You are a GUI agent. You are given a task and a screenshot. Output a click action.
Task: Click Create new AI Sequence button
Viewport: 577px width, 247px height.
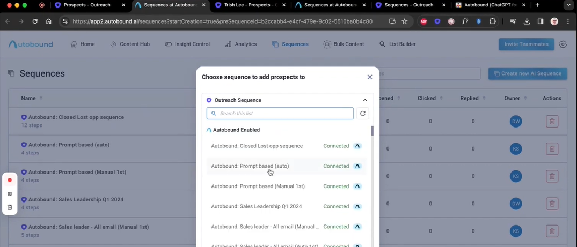coord(527,73)
